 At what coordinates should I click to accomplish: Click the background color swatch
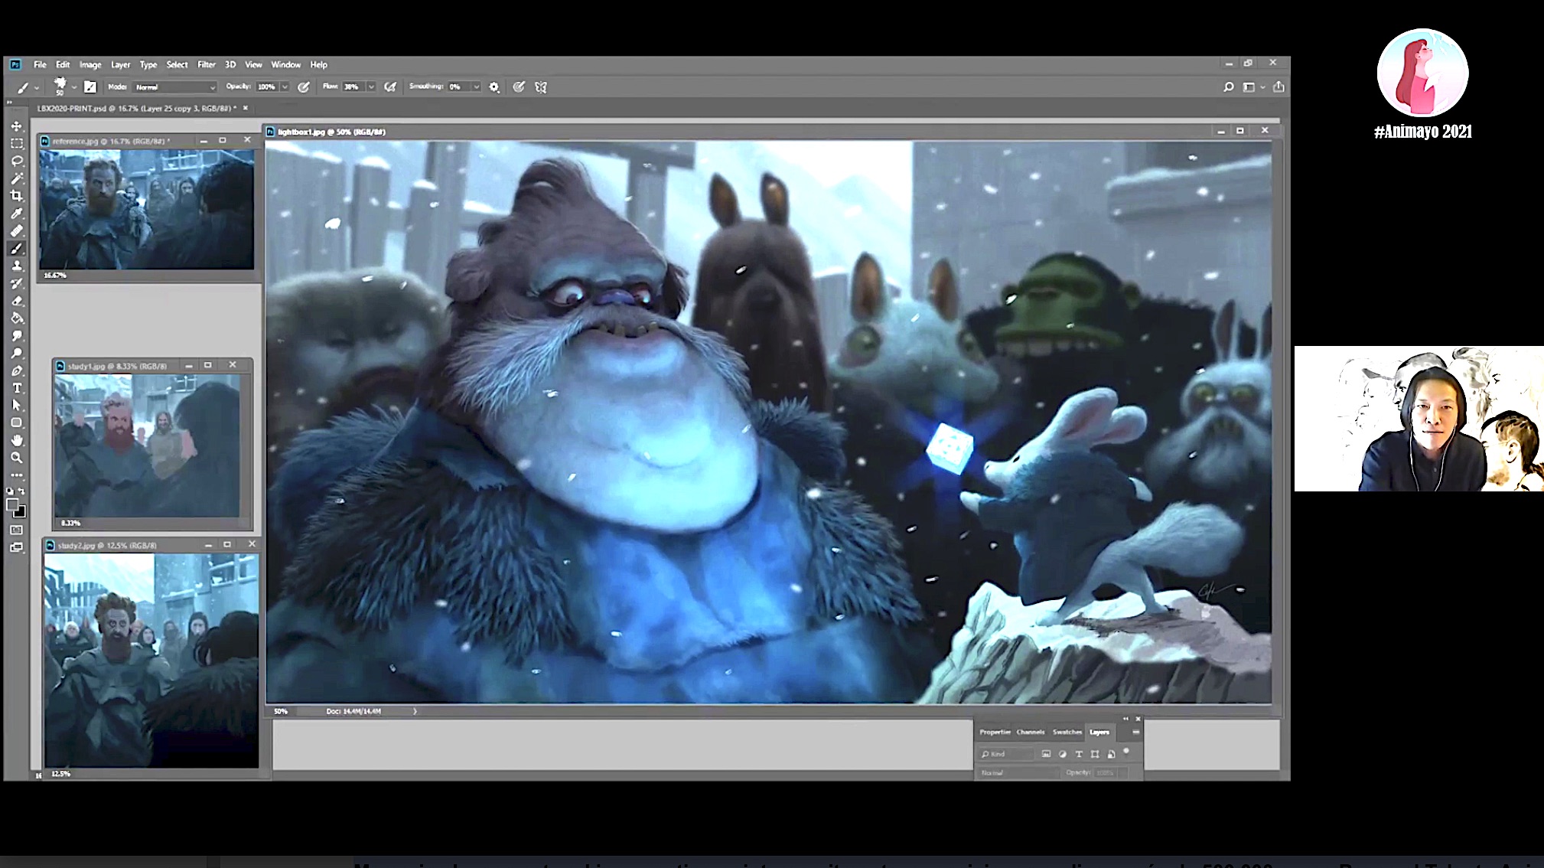(21, 512)
